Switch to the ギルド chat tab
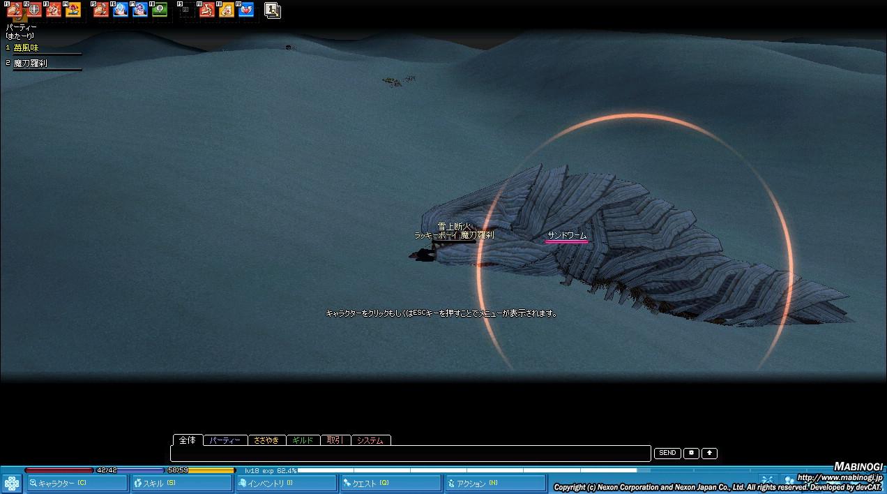This screenshot has width=887, height=494. (303, 440)
